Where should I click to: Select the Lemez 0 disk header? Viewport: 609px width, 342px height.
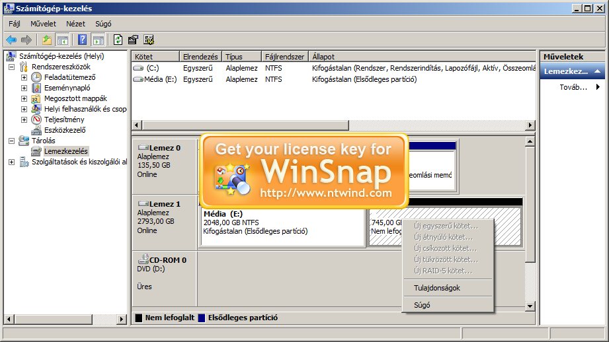coord(164,167)
